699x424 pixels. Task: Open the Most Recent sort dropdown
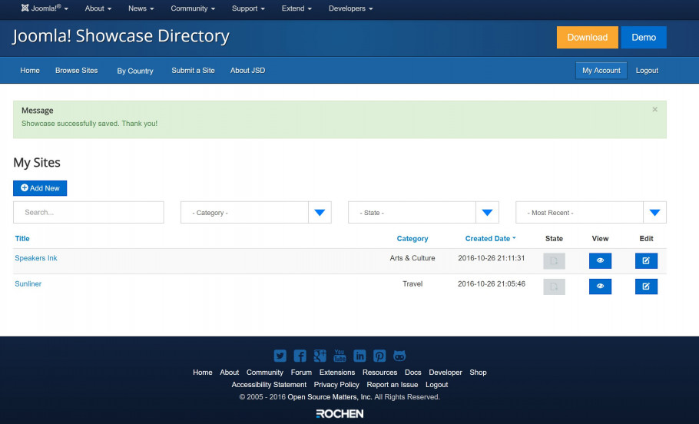point(591,213)
